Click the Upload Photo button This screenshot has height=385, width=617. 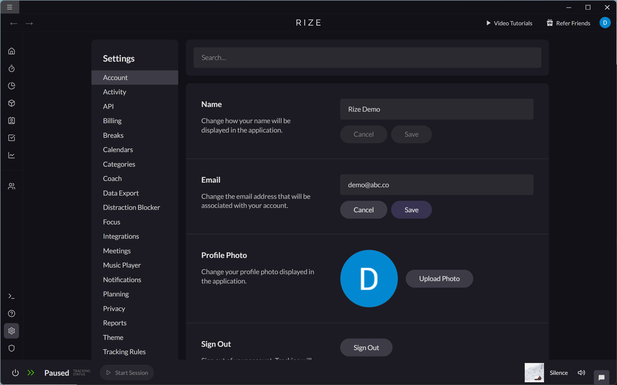(x=439, y=278)
